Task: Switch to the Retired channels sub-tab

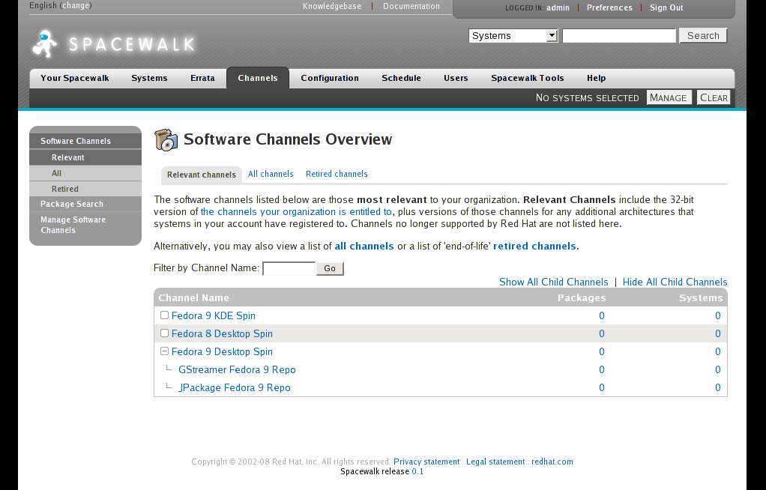Action: click(x=337, y=174)
